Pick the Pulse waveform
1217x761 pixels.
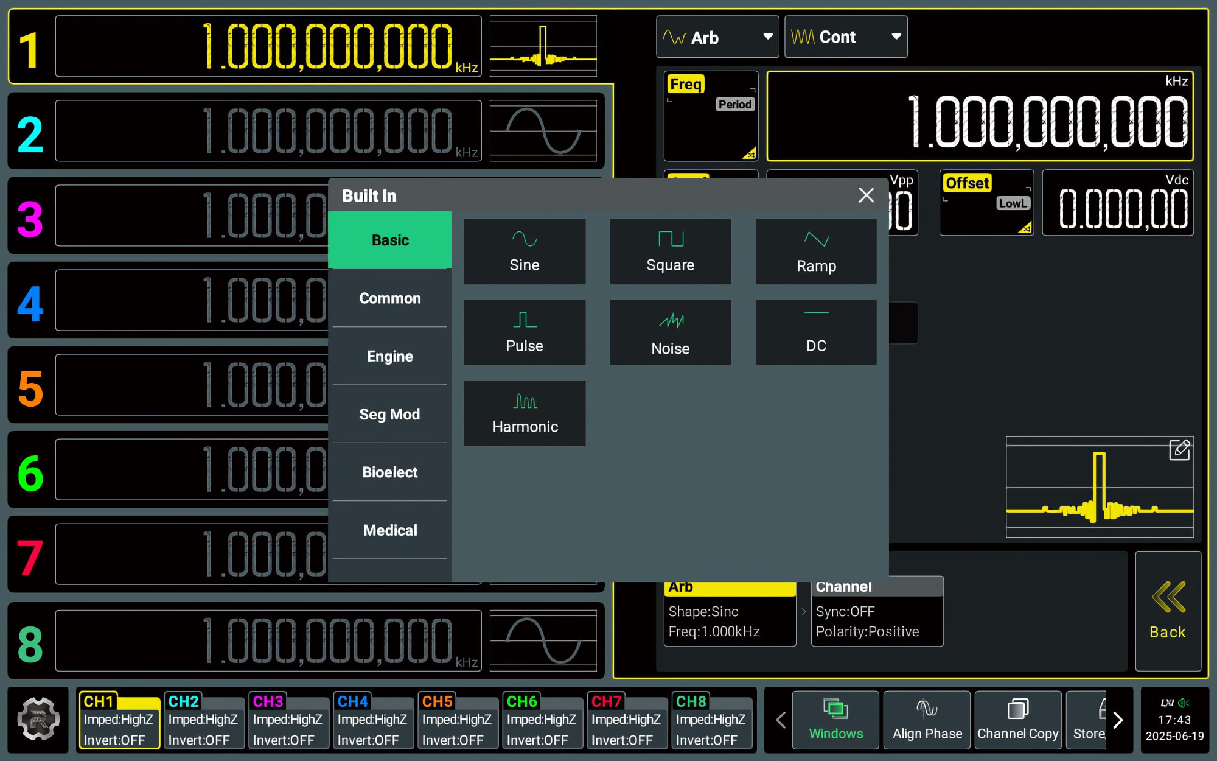pyautogui.click(x=525, y=332)
